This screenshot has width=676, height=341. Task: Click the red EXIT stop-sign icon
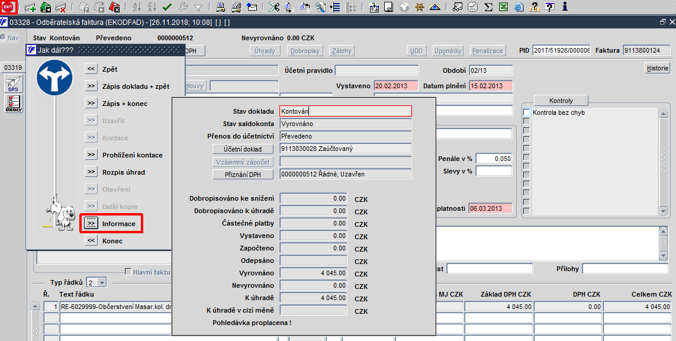click(8, 7)
